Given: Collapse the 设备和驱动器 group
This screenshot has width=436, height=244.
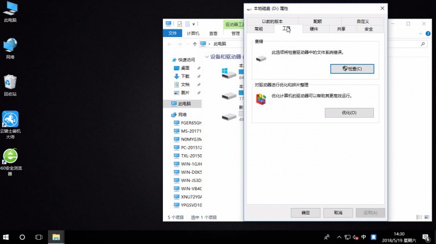Looking at the screenshot, I should coord(207,57).
